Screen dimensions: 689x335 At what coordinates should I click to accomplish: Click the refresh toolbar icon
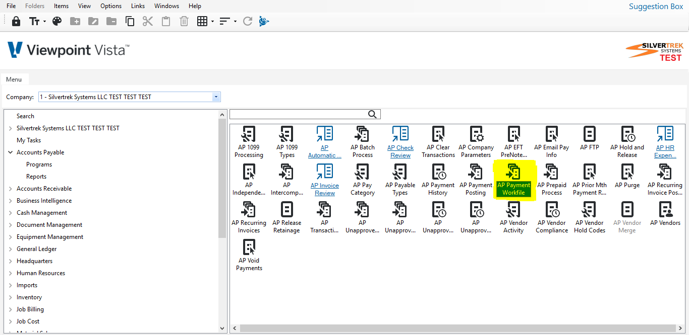(x=247, y=21)
